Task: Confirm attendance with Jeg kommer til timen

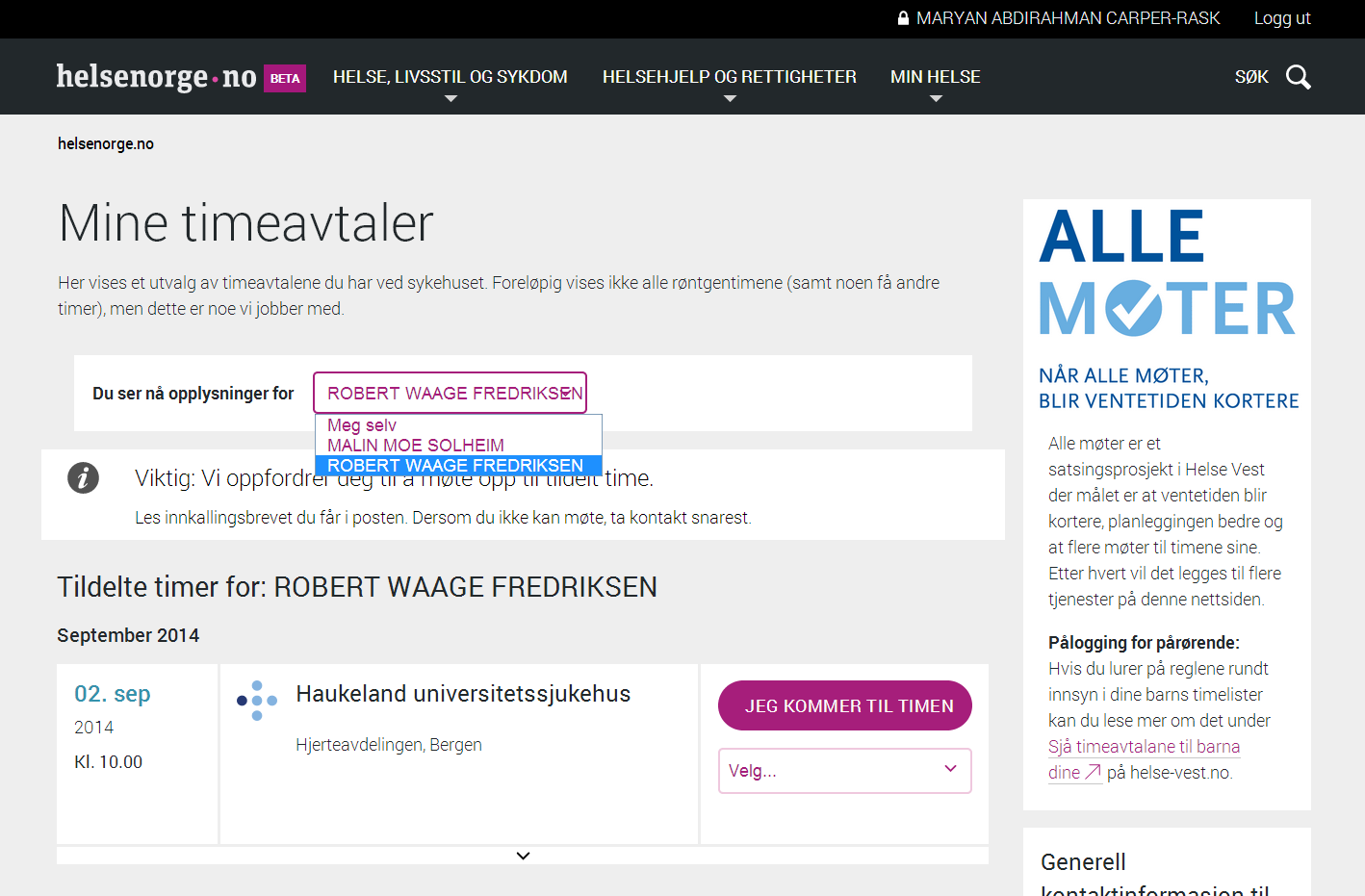Action: pyautogui.click(x=845, y=705)
